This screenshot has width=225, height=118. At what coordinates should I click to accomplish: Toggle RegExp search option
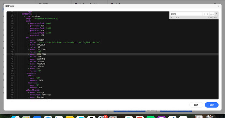click(208, 18)
